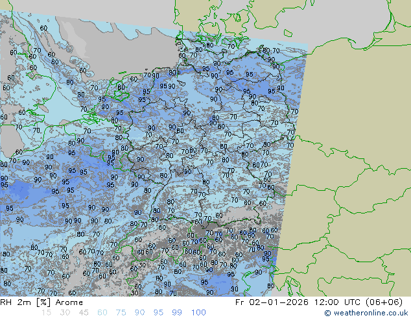Viewport: 411px width, 318px height.
Task: Open the weatheronline.co.uk copyright link
Action: pyautogui.click(x=366, y=313)
